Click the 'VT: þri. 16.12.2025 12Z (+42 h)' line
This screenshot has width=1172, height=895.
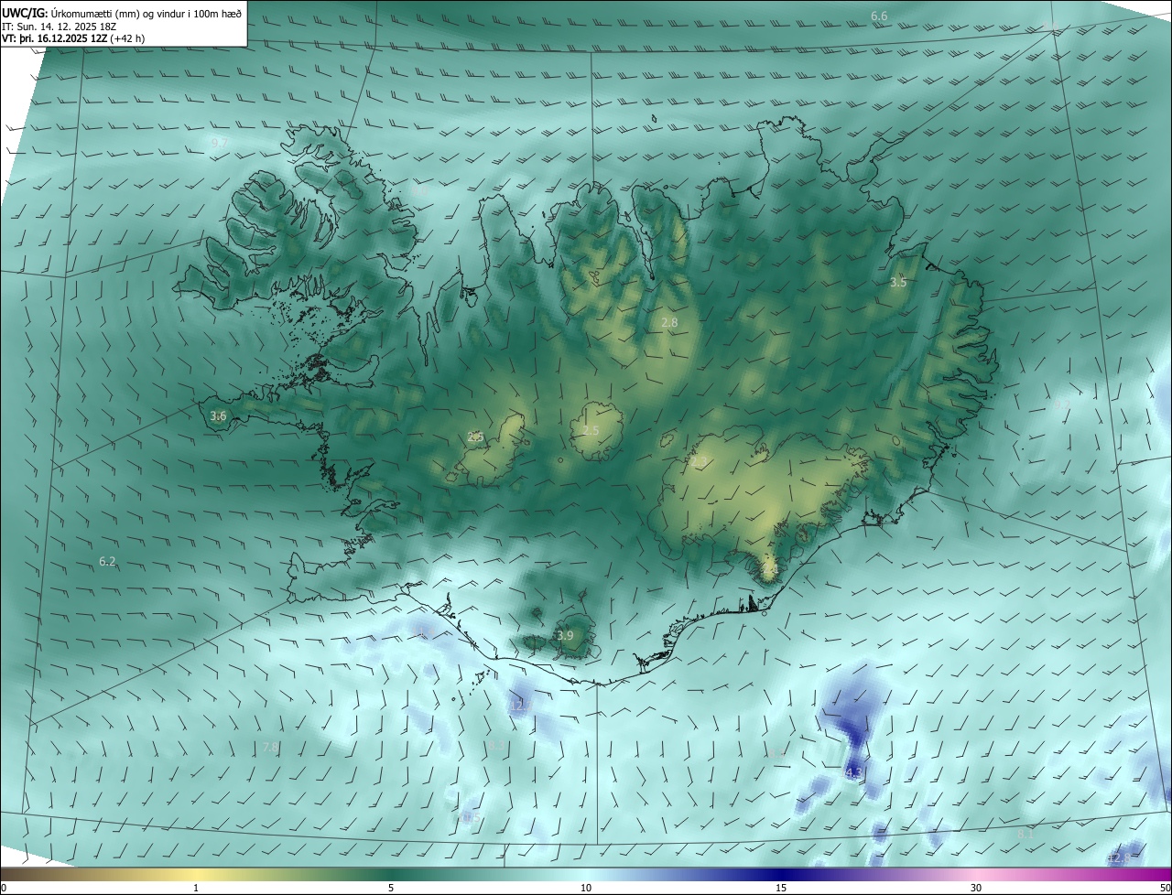(73, 38)
